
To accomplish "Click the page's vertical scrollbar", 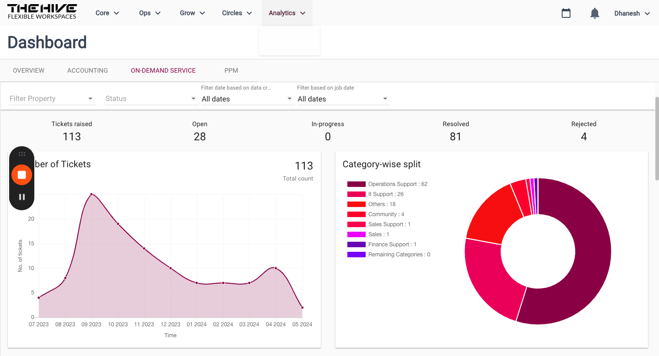I will [657, 139].
